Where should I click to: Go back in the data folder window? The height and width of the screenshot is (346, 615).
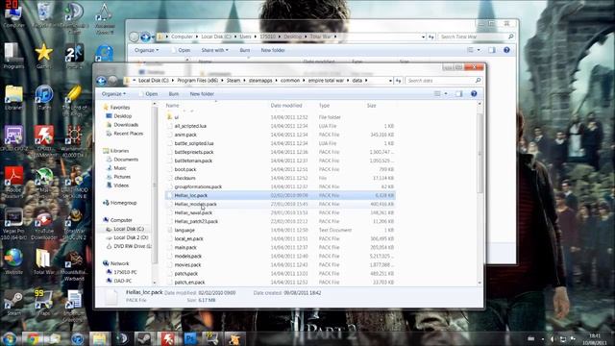click(x=101, y=81)
